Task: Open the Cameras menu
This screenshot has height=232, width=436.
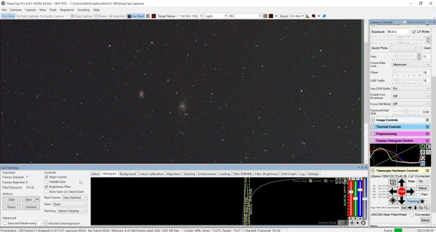Action: (16, 10)
